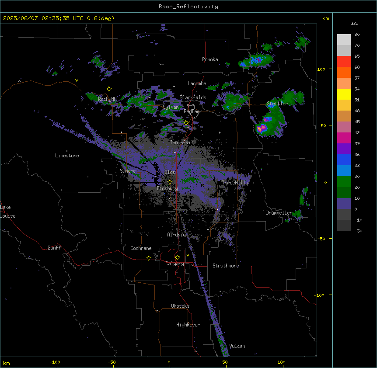Image resolution: width=377 pixels, height=368 pixels.
Task: Click the ThreeHills label
Action: 235,183
